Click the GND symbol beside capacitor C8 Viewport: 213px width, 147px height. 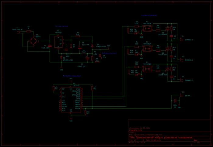179,105
